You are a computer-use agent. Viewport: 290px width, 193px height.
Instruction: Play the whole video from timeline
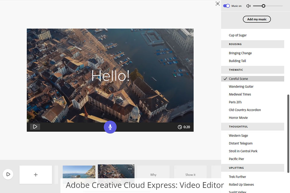[8, 174]
